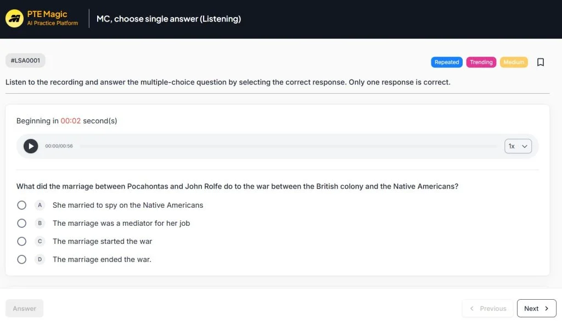562x326 pixels.
Task: Play the audio recording
Action: tap(31, 146)
